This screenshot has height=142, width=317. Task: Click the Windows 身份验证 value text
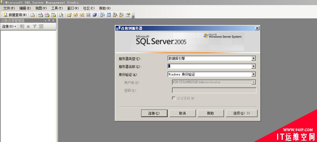[182, 74]
